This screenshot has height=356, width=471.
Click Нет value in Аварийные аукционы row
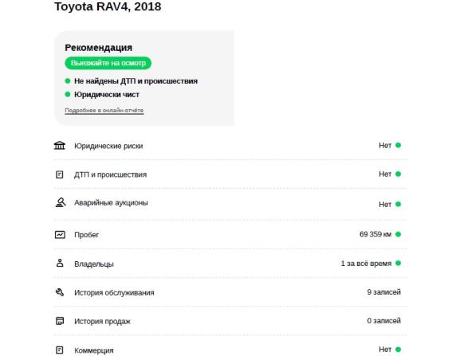coord(385,205)
